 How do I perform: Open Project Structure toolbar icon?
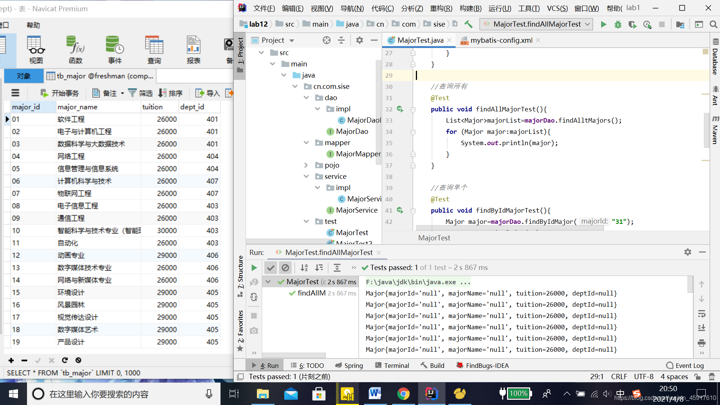pos(680,24)
